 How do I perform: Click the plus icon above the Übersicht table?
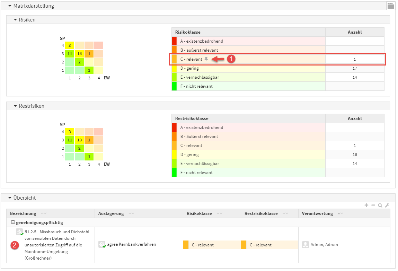(366, 206)
